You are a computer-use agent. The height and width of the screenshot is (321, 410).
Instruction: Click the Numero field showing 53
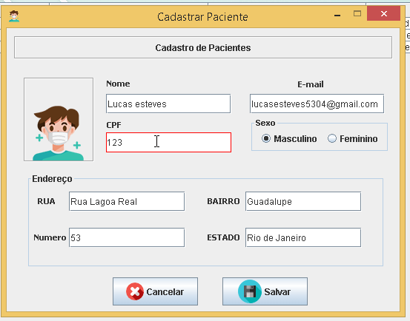(x=127, y=237)
